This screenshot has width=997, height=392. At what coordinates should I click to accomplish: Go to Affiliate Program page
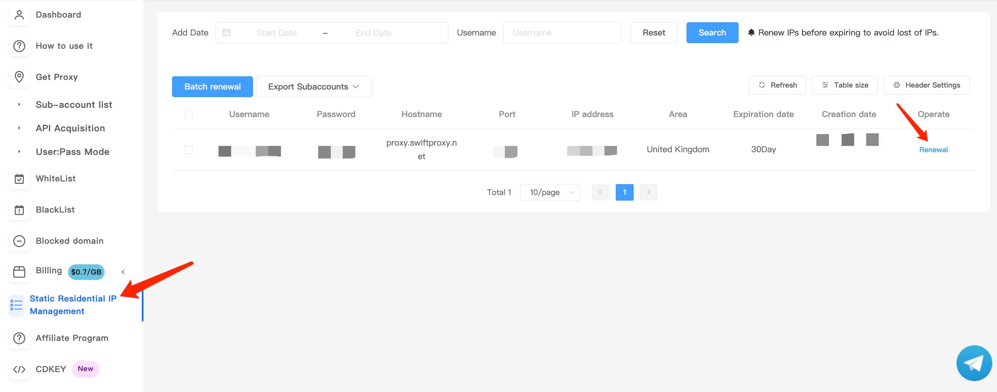click(x=72, y=338)
